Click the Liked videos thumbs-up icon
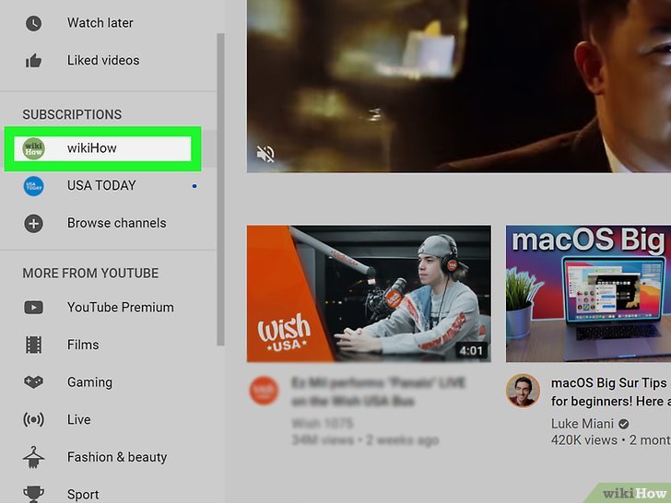671x503 pixels. tap(33, 61)
